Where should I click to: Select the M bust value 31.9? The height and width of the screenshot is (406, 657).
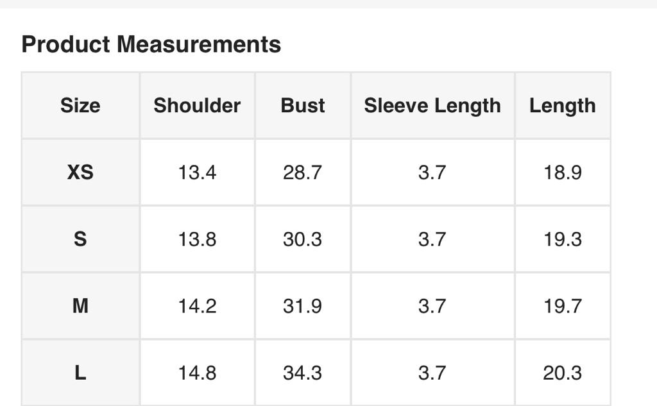click(x=302, y=306)
